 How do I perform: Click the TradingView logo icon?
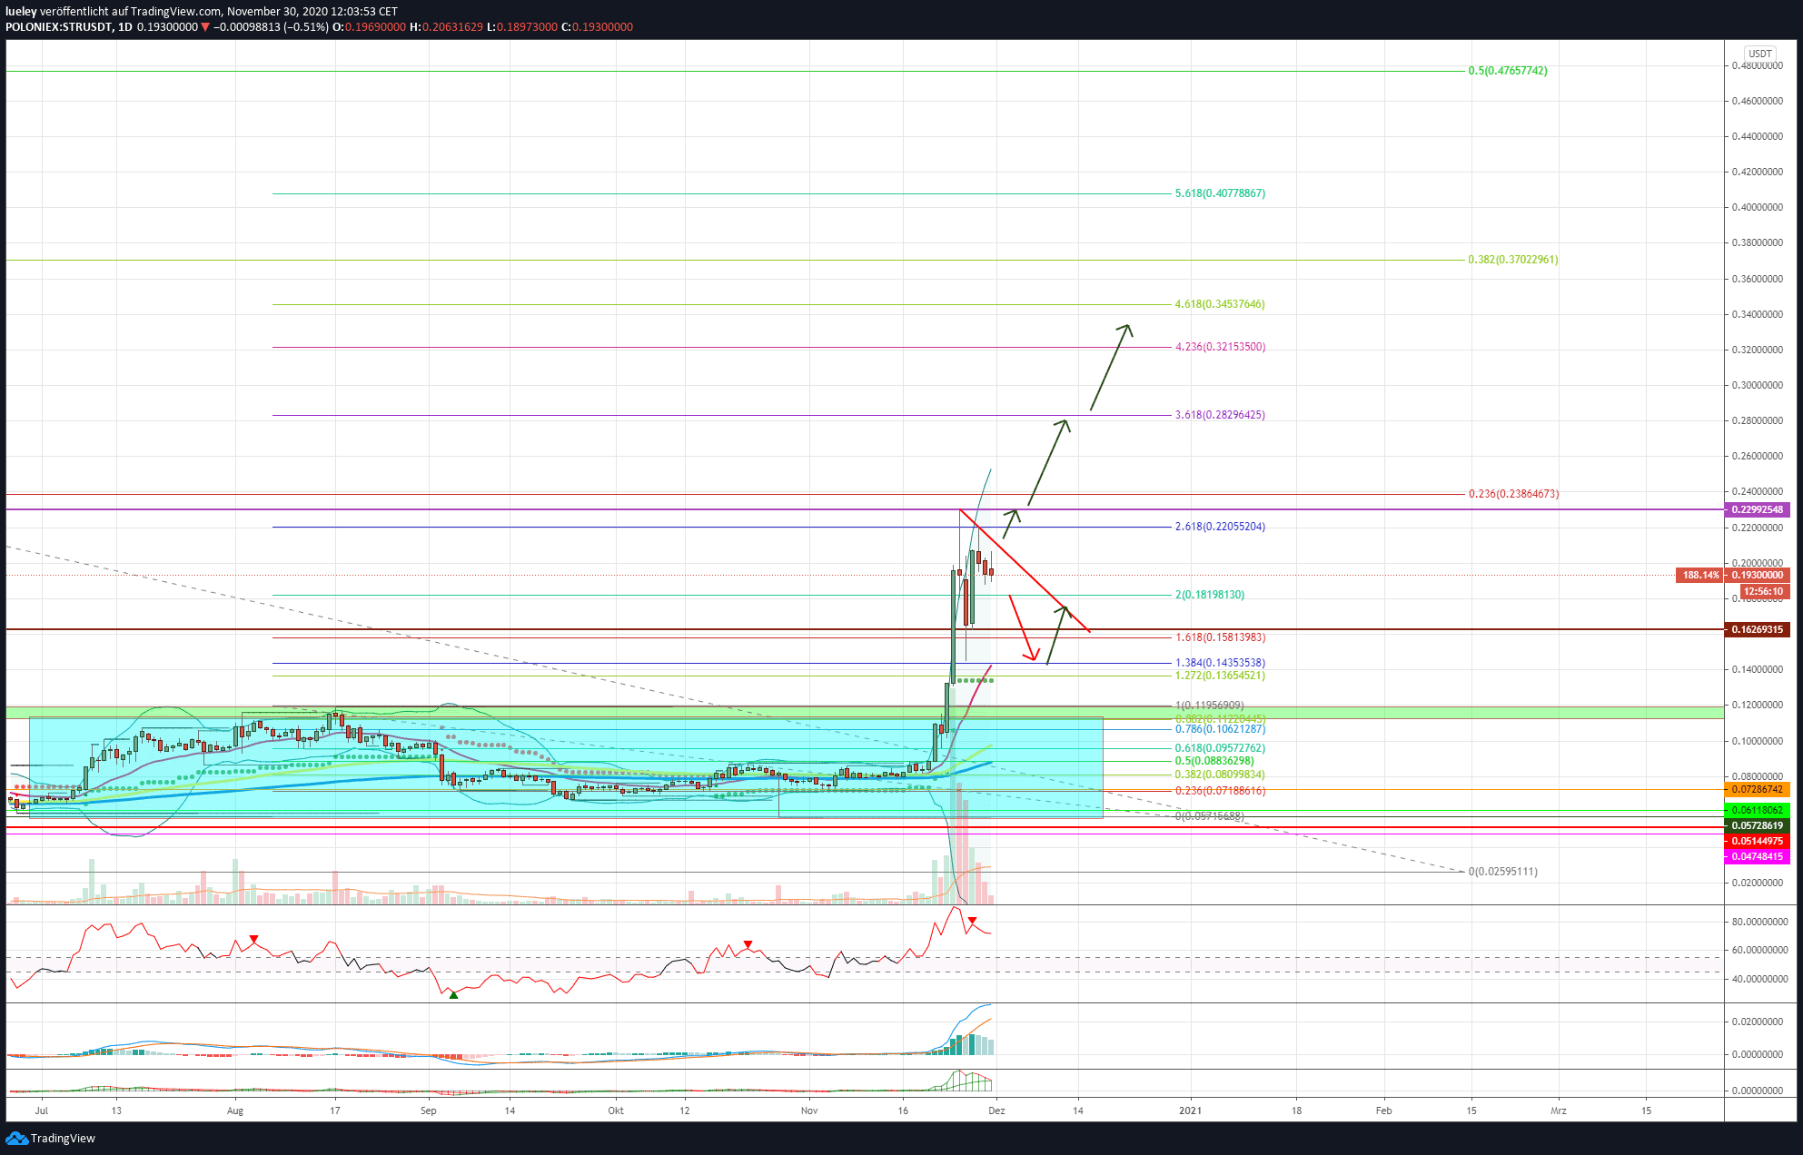(16, 1138)
